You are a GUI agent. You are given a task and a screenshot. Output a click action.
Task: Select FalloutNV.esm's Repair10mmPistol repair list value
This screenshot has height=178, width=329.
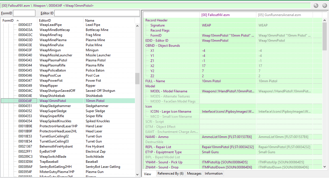pyautogui.click(x=228, y=147)
